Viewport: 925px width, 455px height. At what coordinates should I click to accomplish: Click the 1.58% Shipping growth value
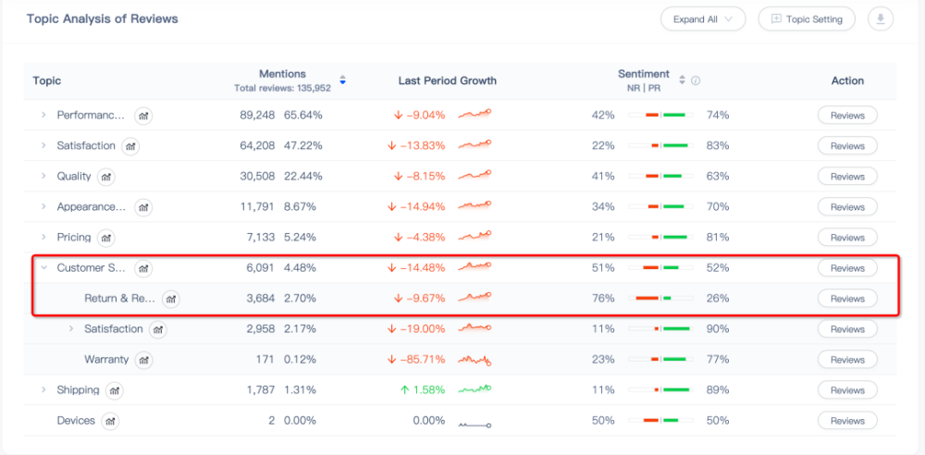pos(428,390)
